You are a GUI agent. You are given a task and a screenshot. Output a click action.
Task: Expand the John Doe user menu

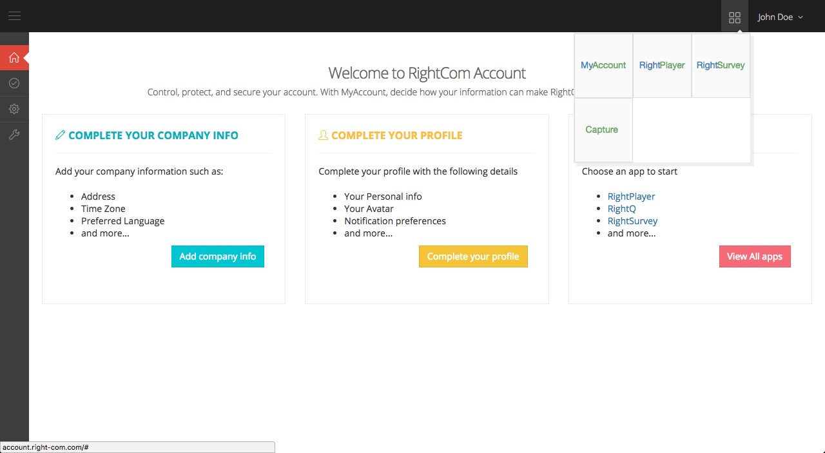tap(781, 17)
